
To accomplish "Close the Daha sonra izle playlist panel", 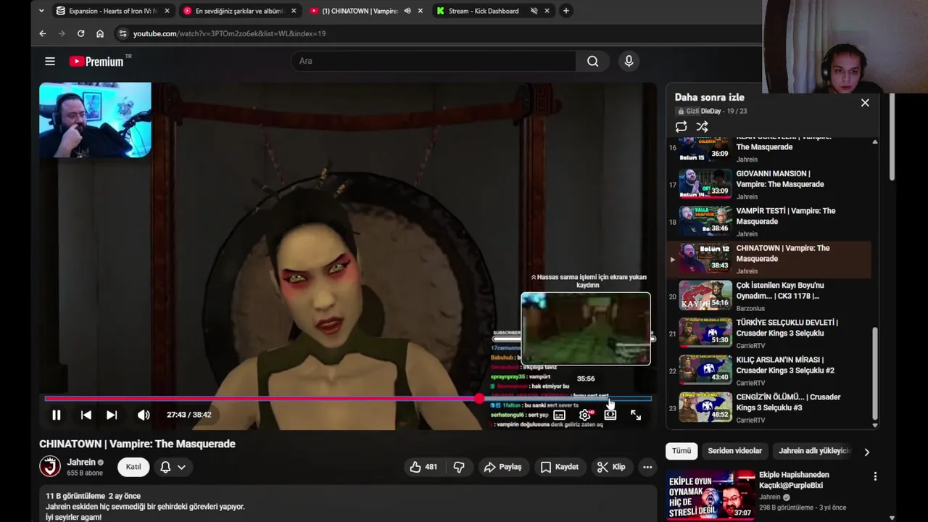I will pos(865,103).
